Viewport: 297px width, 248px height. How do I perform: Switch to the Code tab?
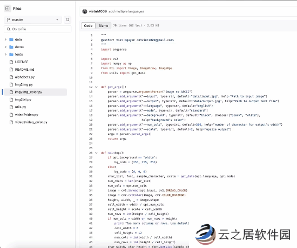click(x=88, y=26)
